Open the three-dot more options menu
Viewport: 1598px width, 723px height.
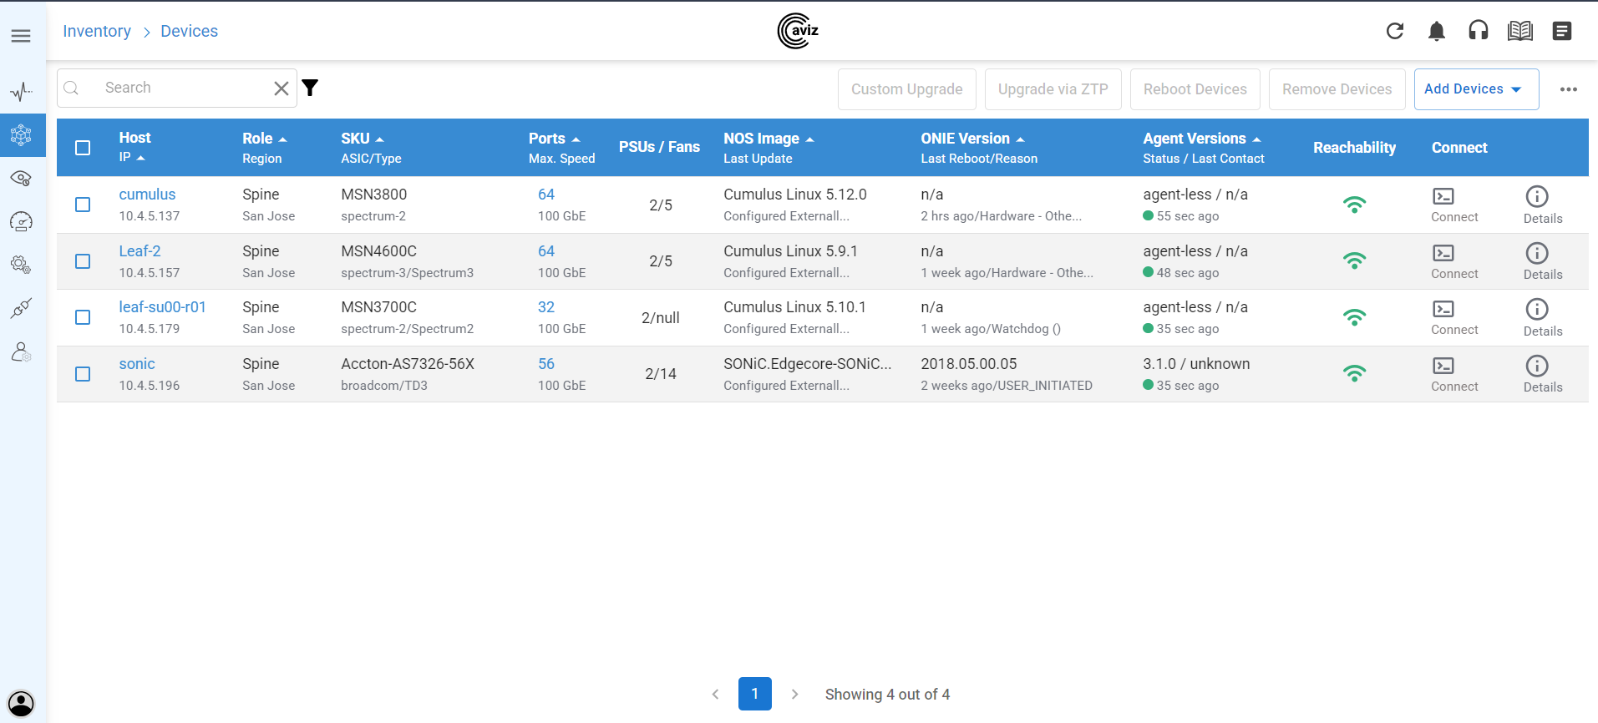1569,89
